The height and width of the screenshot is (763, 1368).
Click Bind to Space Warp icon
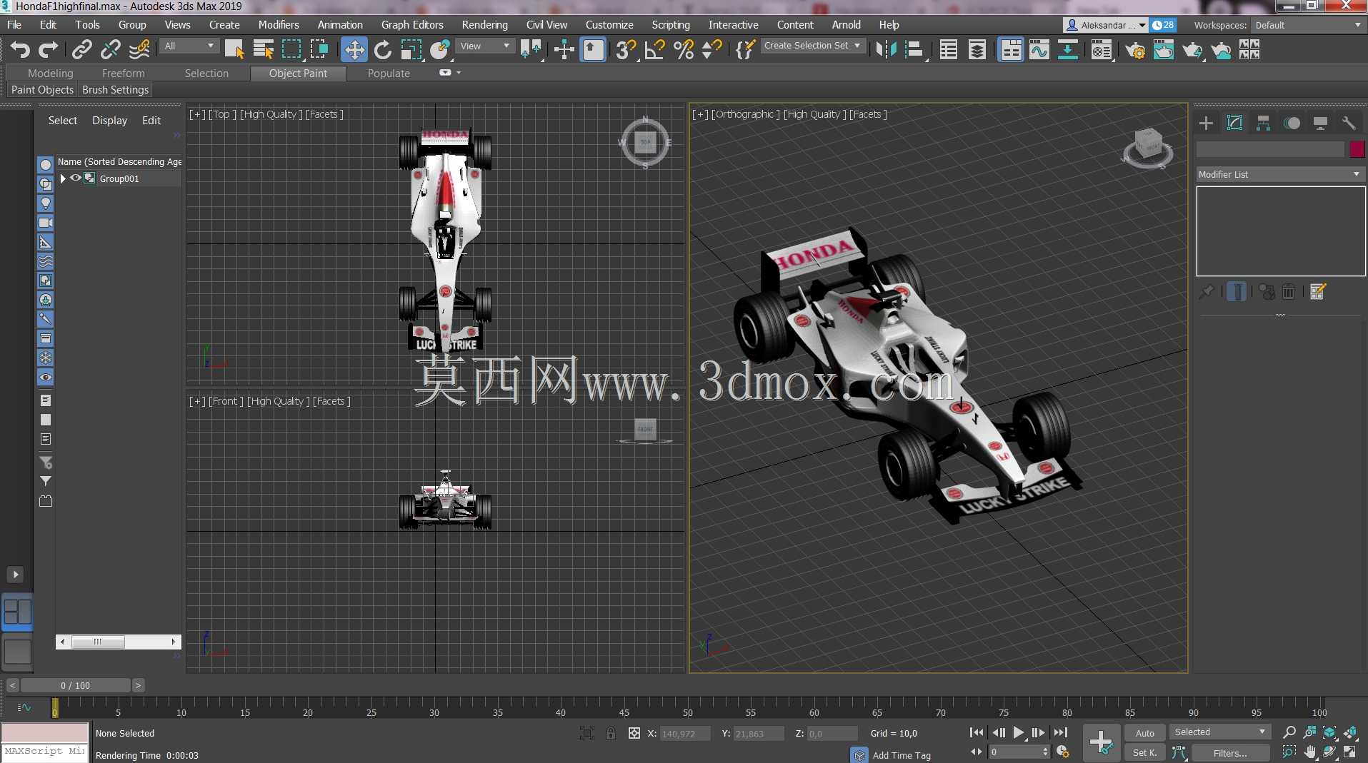(x=139, y=50)
